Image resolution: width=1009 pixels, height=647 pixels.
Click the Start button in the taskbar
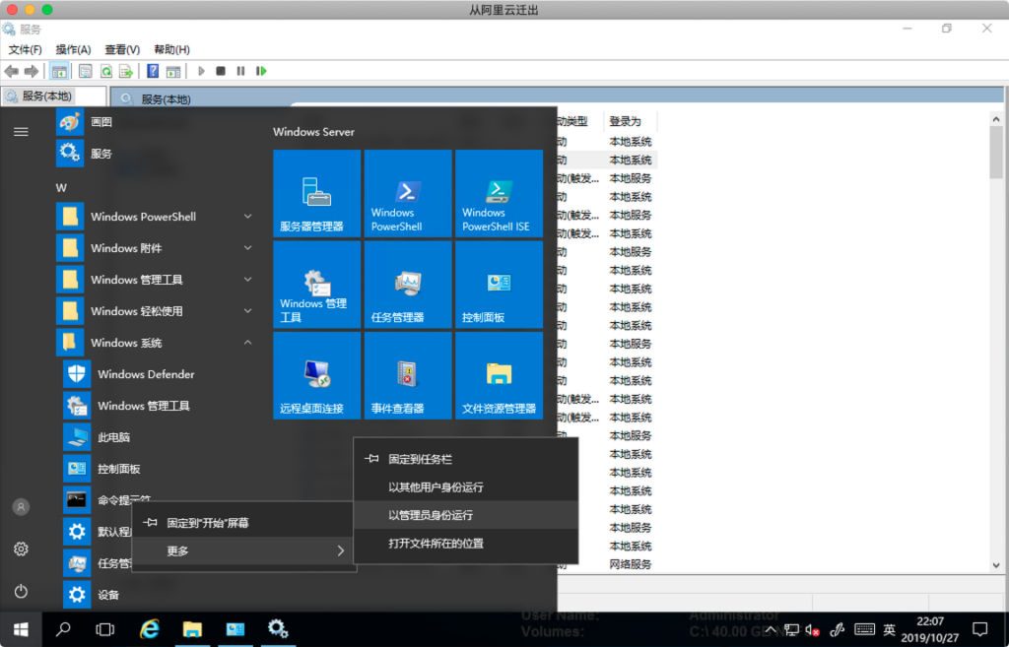[x=21, y=628]
